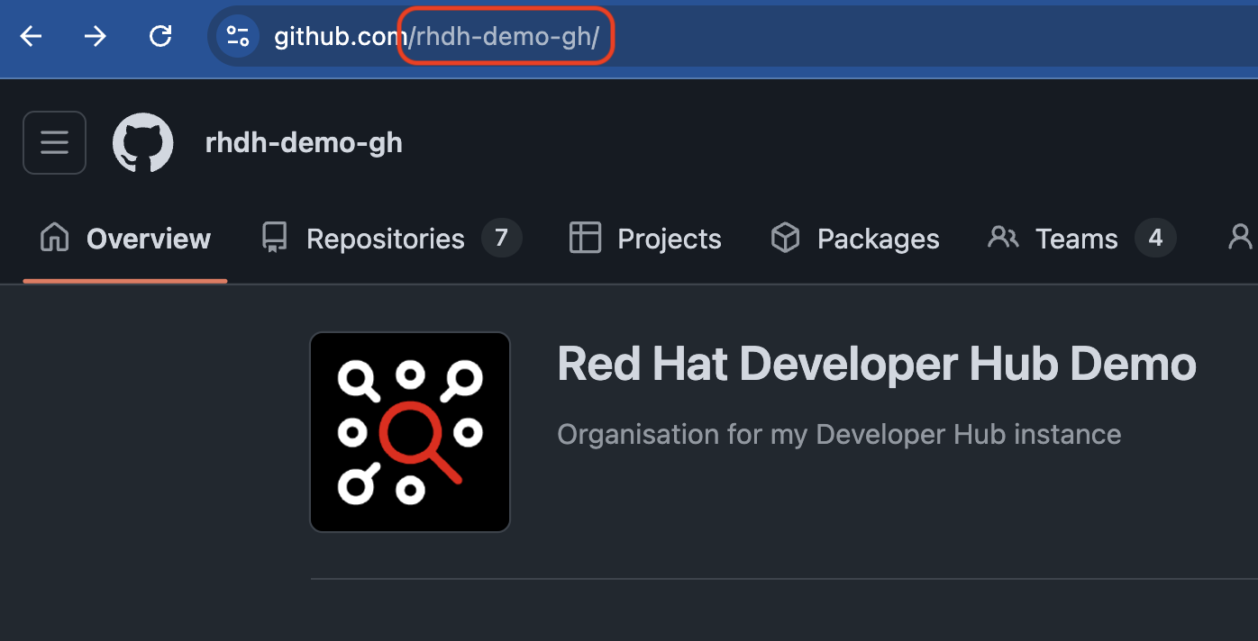Screen dimensions: 1258x641
Task: Click the Repositories count badge 7
Action: 502,239
